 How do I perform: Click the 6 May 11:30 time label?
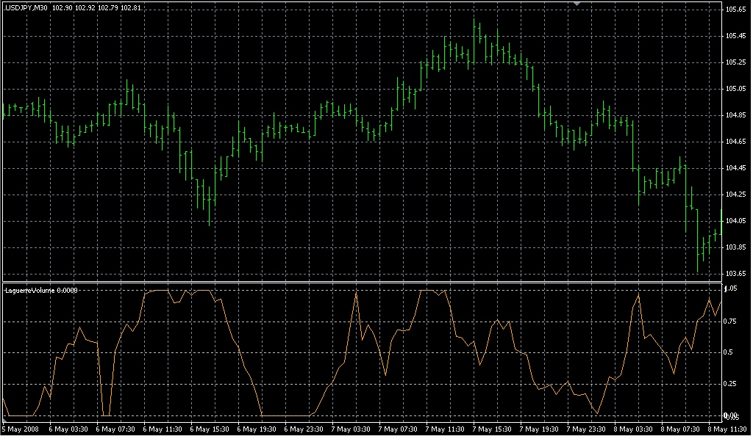coord(164,429)
